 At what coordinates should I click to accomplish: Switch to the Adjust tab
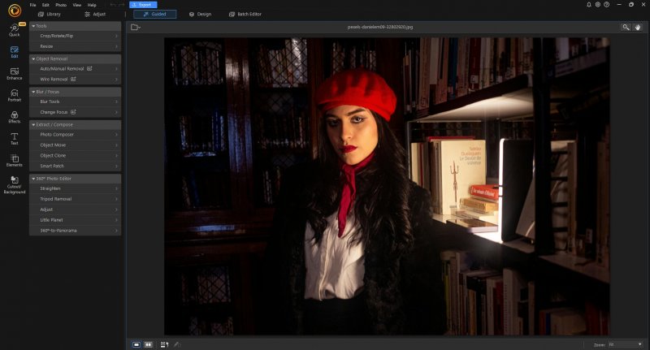95,14
